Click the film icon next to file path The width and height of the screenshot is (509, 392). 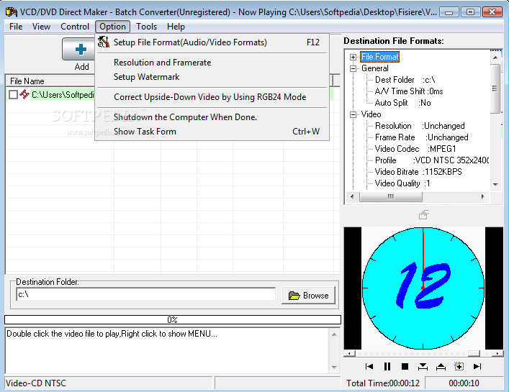click(x=24, y=94)
